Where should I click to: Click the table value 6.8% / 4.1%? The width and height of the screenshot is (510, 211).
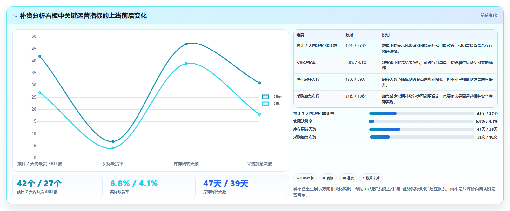[x=356, y=63]
